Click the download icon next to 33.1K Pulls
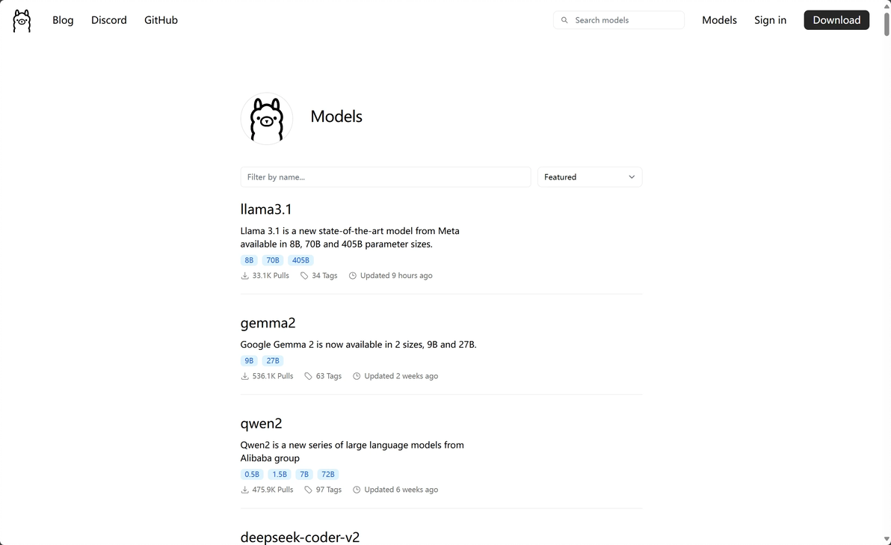The image size is (891, 545). click(244, 276)
